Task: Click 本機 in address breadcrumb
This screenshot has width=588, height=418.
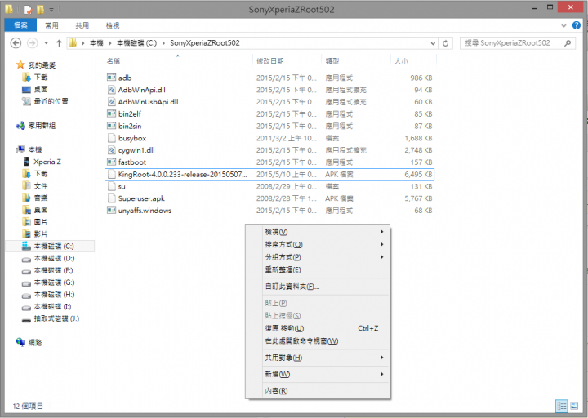Action: pos(96,43)
